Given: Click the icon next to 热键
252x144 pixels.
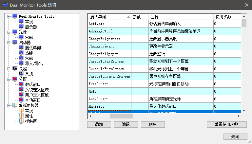Looking at the screenshot, I should coord(21,53).
